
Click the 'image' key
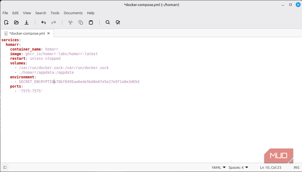click(x=15, y=54)
